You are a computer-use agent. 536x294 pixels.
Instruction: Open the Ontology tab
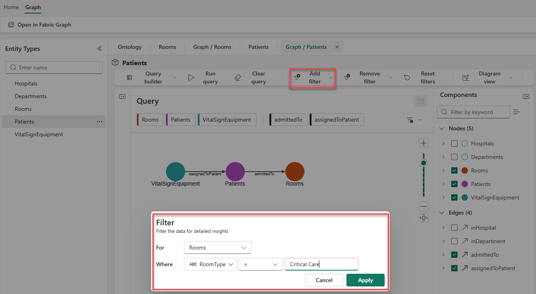(130, 47)
